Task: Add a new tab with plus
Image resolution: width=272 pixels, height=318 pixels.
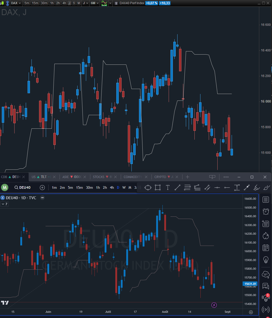Action: click(x=187, y=177)
